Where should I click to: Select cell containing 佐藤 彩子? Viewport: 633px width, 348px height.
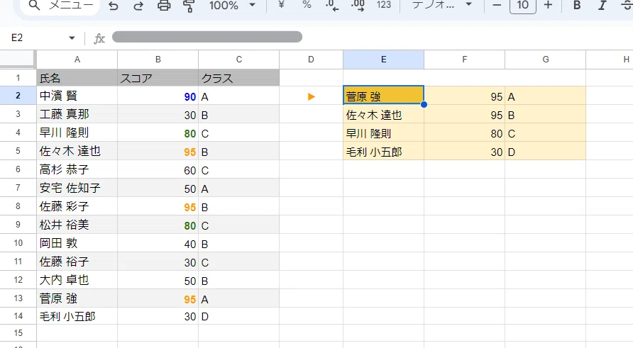click(x=77, y=206)
